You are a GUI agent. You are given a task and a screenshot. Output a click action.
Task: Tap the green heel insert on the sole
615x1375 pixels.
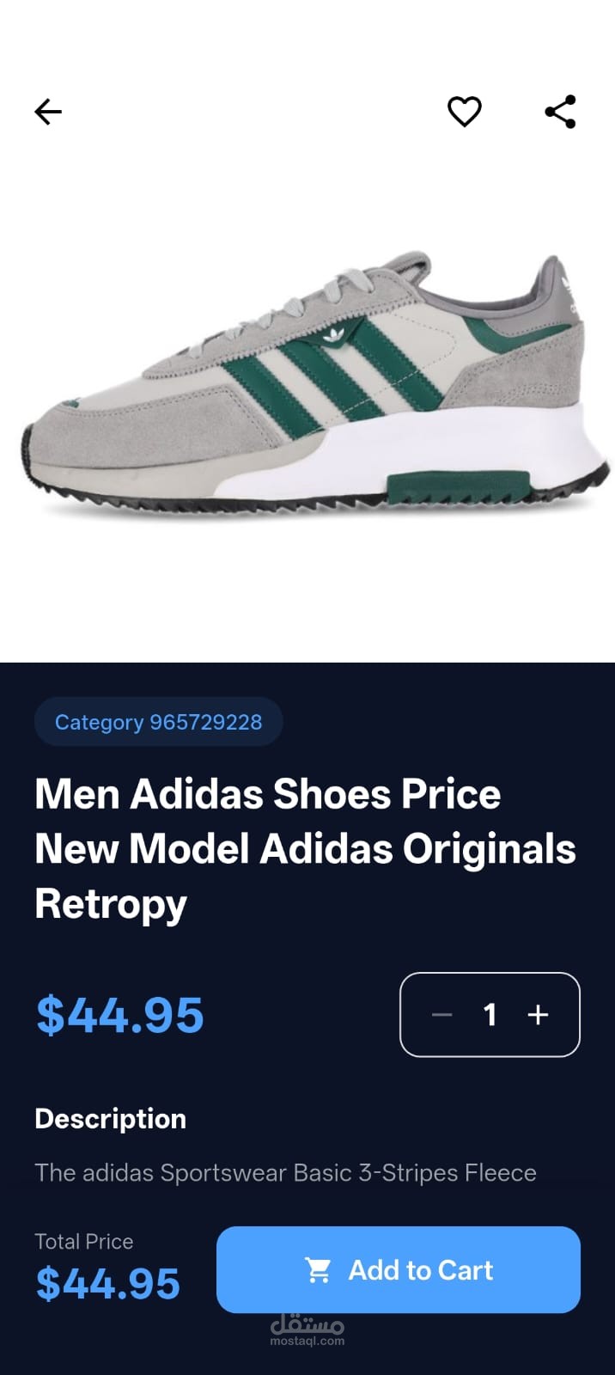[x=458, y=486]
